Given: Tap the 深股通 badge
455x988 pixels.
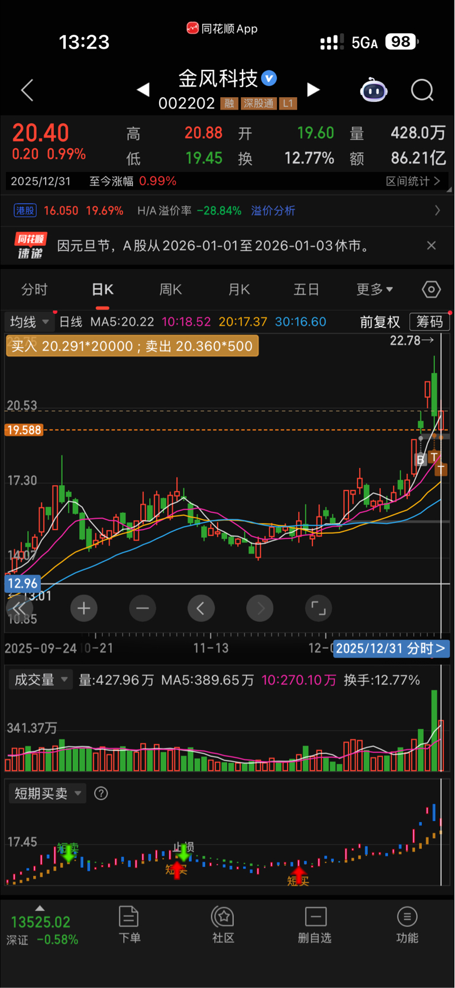Looking at the screenshot, I should point(259,104).
